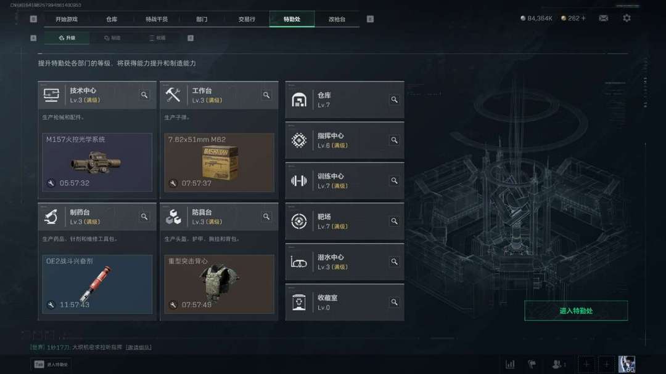Click the OE2战斗兴奋剂 crafting item
The image size is (666, 374).
pos(97,284)
